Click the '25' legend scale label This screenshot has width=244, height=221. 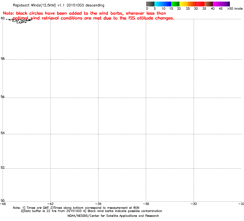pyautogui.click(x=188, y=9)
